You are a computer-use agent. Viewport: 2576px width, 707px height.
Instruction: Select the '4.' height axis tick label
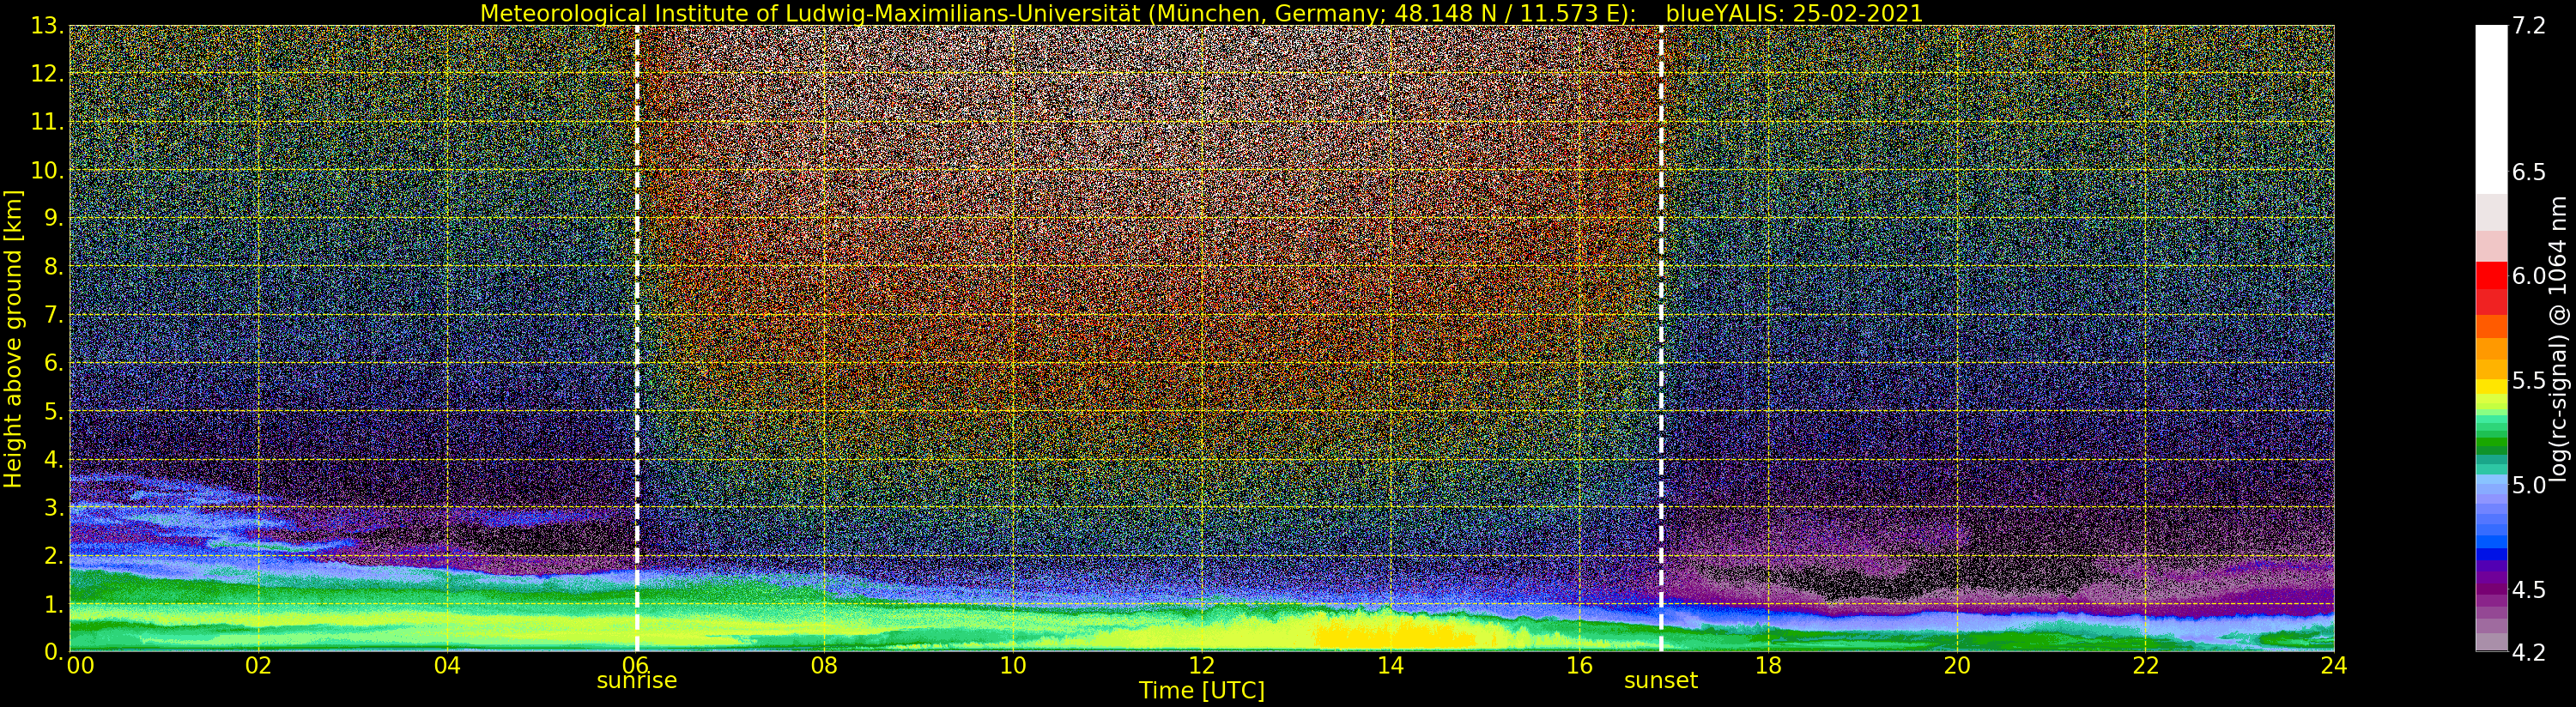pyautogui.click(x=54, y=459)
